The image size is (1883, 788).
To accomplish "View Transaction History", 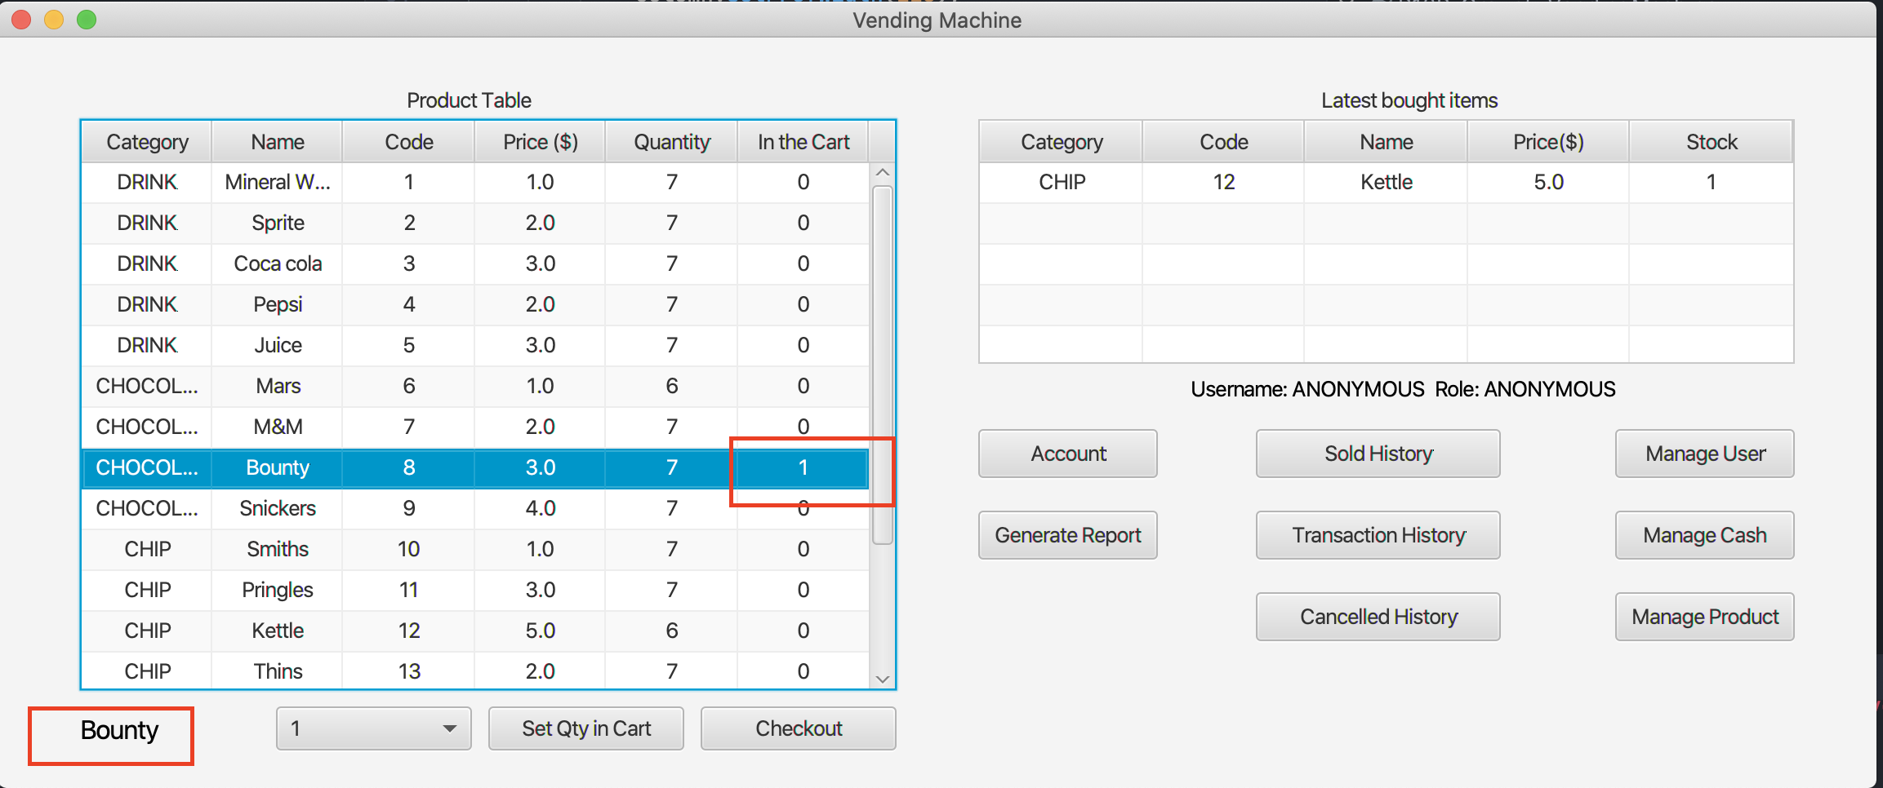I will 1378,535.
